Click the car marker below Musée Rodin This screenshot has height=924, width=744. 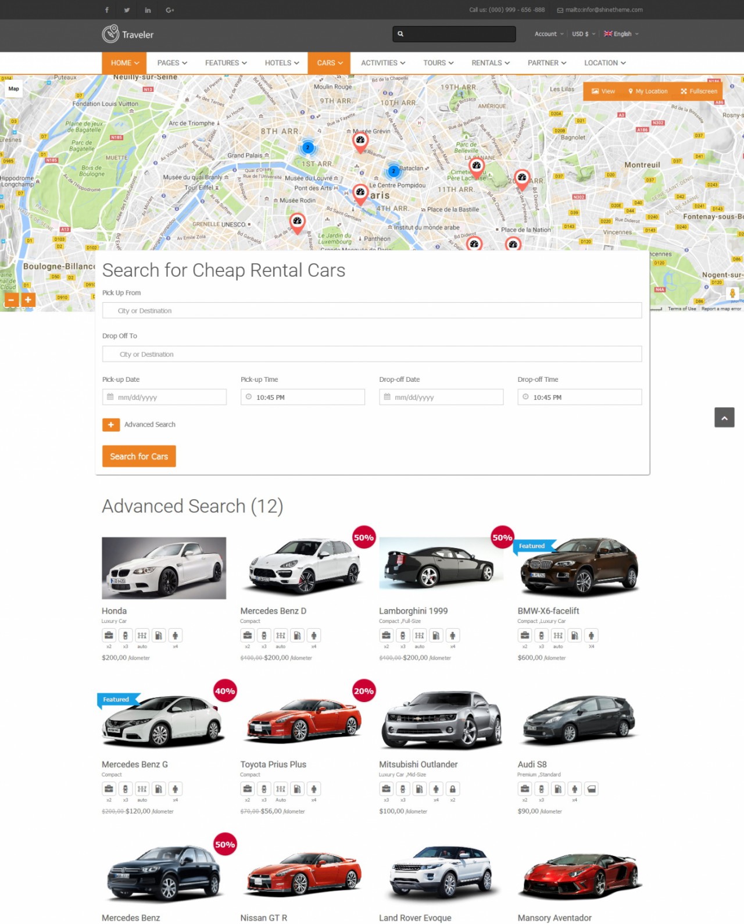coord(298,223)
